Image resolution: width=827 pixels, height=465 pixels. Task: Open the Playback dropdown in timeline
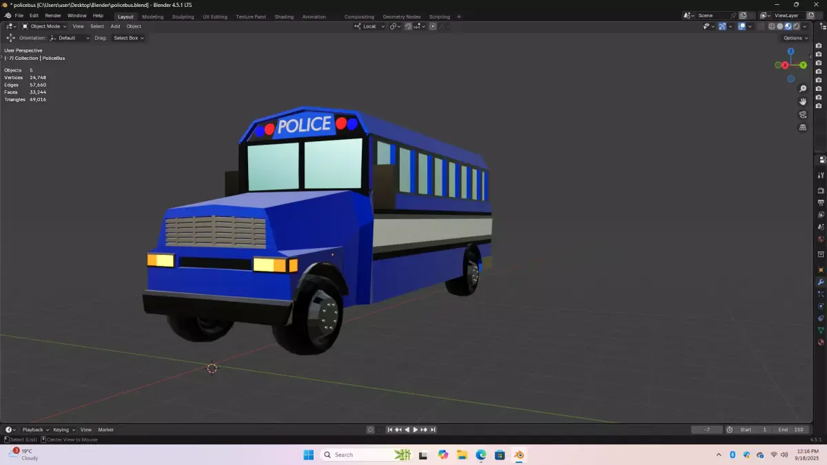pyautogui.click(x=35, y=430)
